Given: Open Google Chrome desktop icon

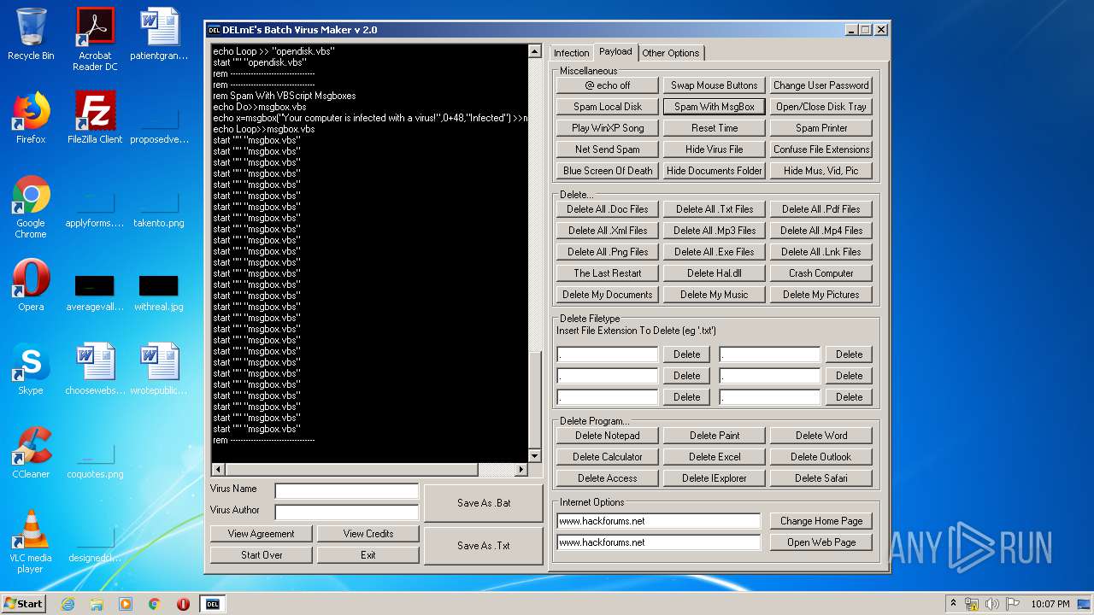Looking at the screenshot, I should pos(31,207).
